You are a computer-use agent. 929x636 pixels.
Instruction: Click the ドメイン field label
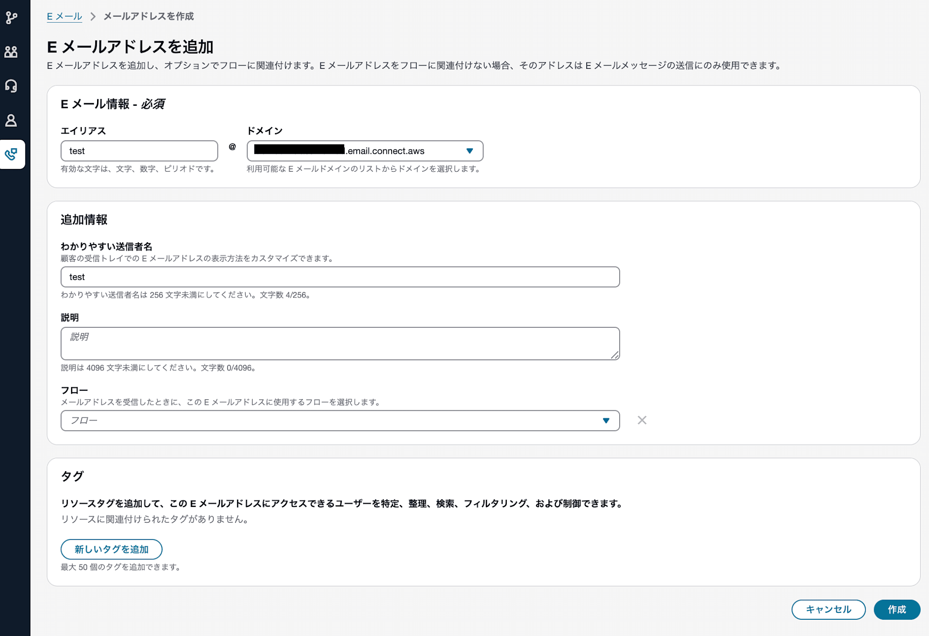tap(265, 131)
